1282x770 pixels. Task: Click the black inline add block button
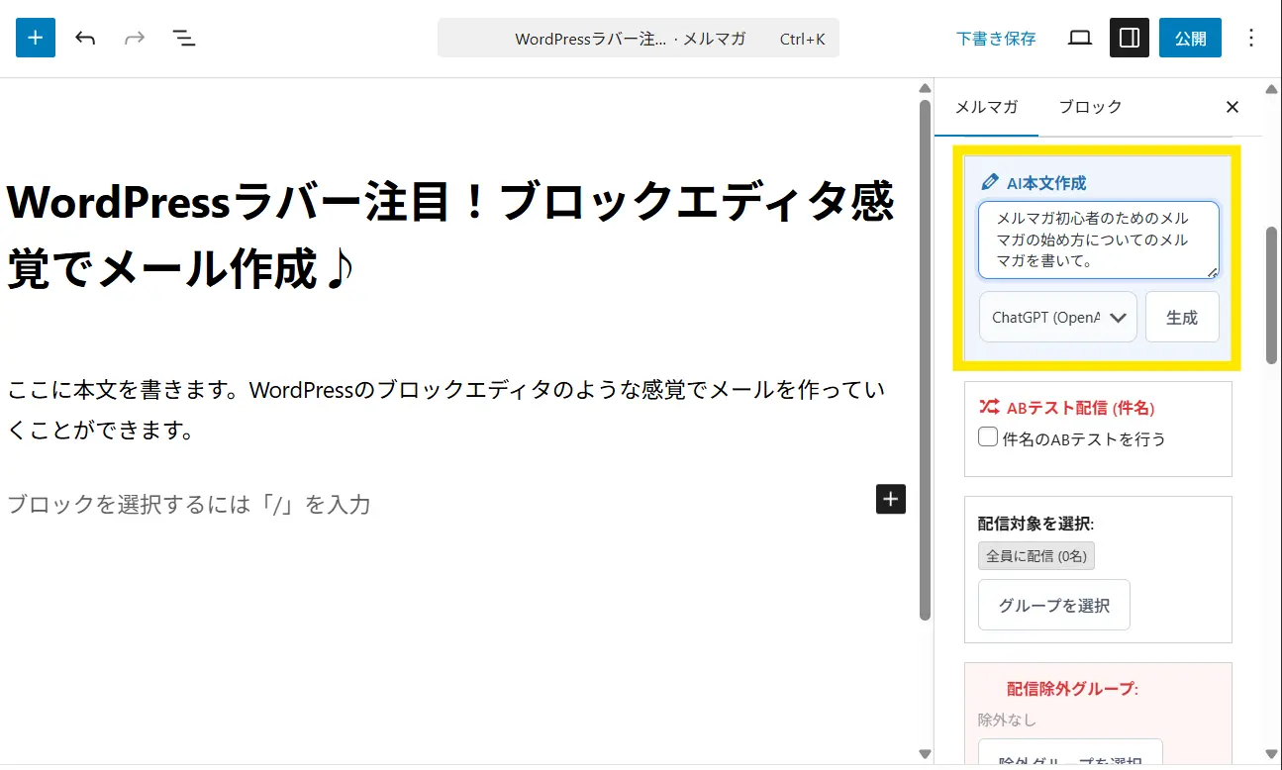[891, 499]
